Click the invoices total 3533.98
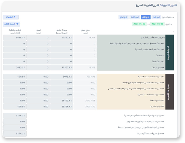This screenshot has height=143, width=185. 85,76
